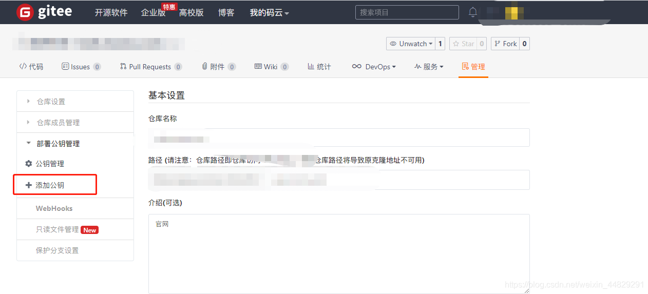This screenshot has width=648, height=294.
Task: Click the 服务 pulse icon
Action: 417,67
